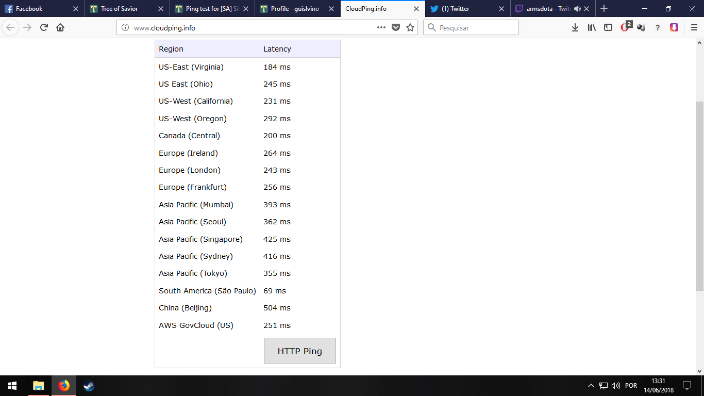Screen dimensions: 704x396
Task: Open the Downloads arrow in the toolbar
Action: [575, 28]
